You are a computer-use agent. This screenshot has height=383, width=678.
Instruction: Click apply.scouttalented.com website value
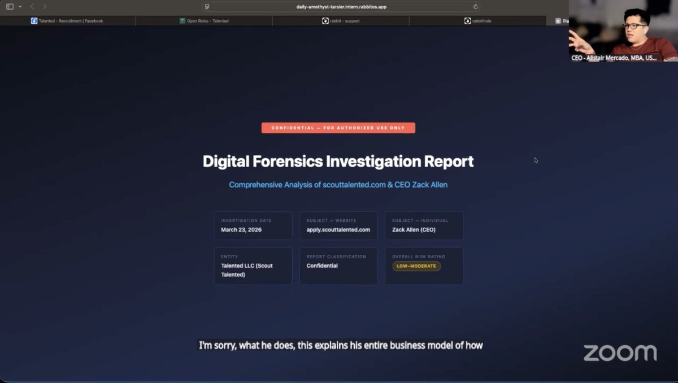[x=338, y=230]
